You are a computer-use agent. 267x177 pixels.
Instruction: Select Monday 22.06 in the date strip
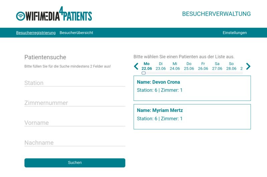tap(147, 66)
